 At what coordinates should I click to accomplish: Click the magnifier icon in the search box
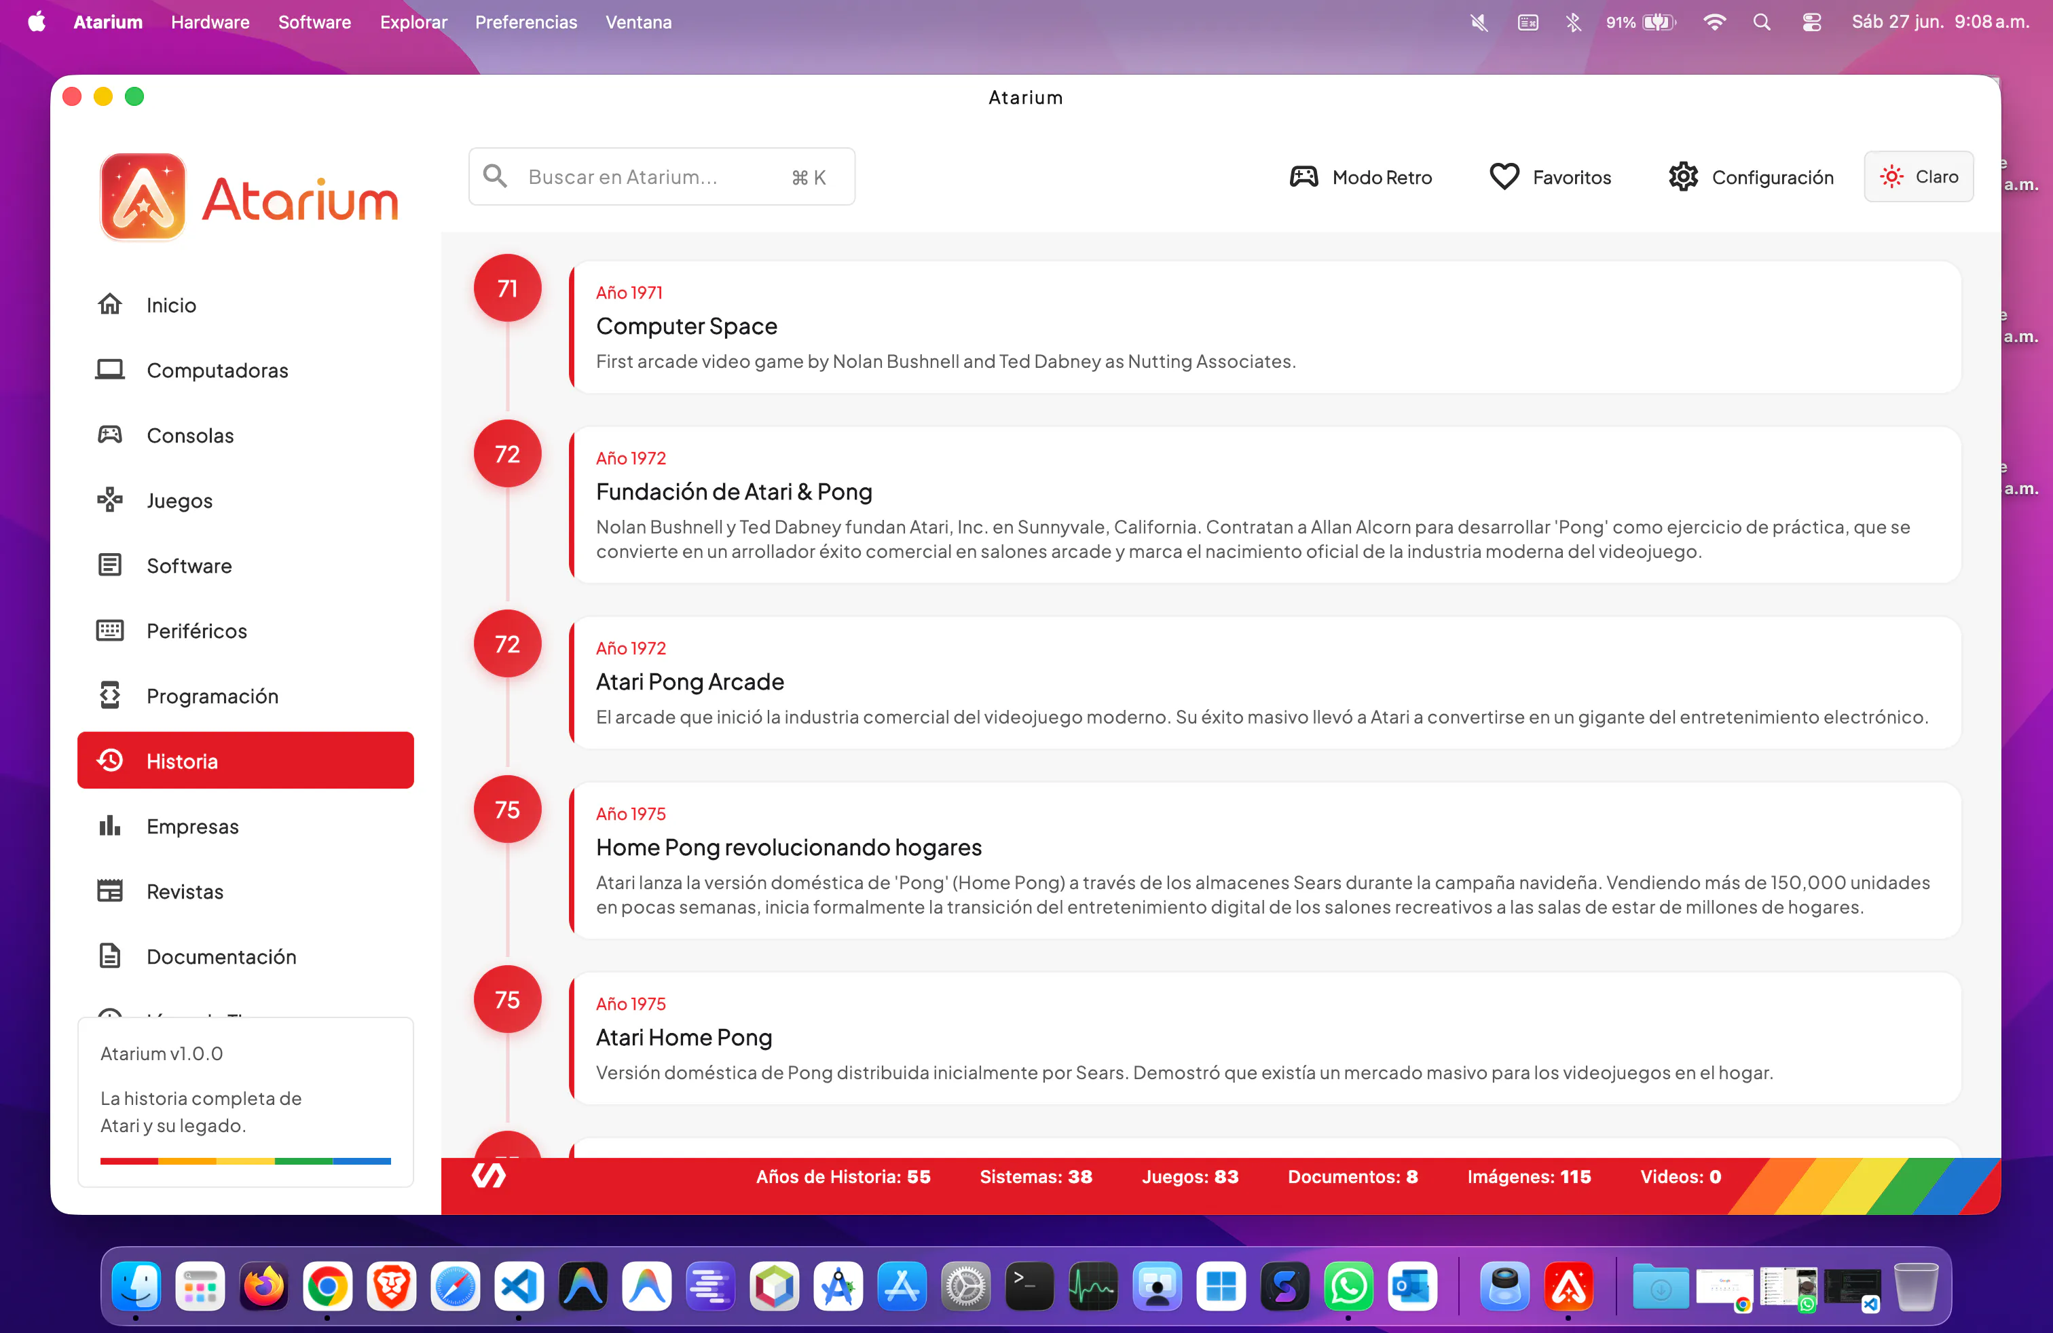point(495,176)
